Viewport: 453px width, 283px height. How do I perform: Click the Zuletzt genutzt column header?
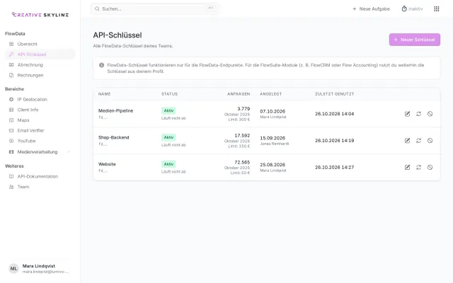(x=334, y=94)
